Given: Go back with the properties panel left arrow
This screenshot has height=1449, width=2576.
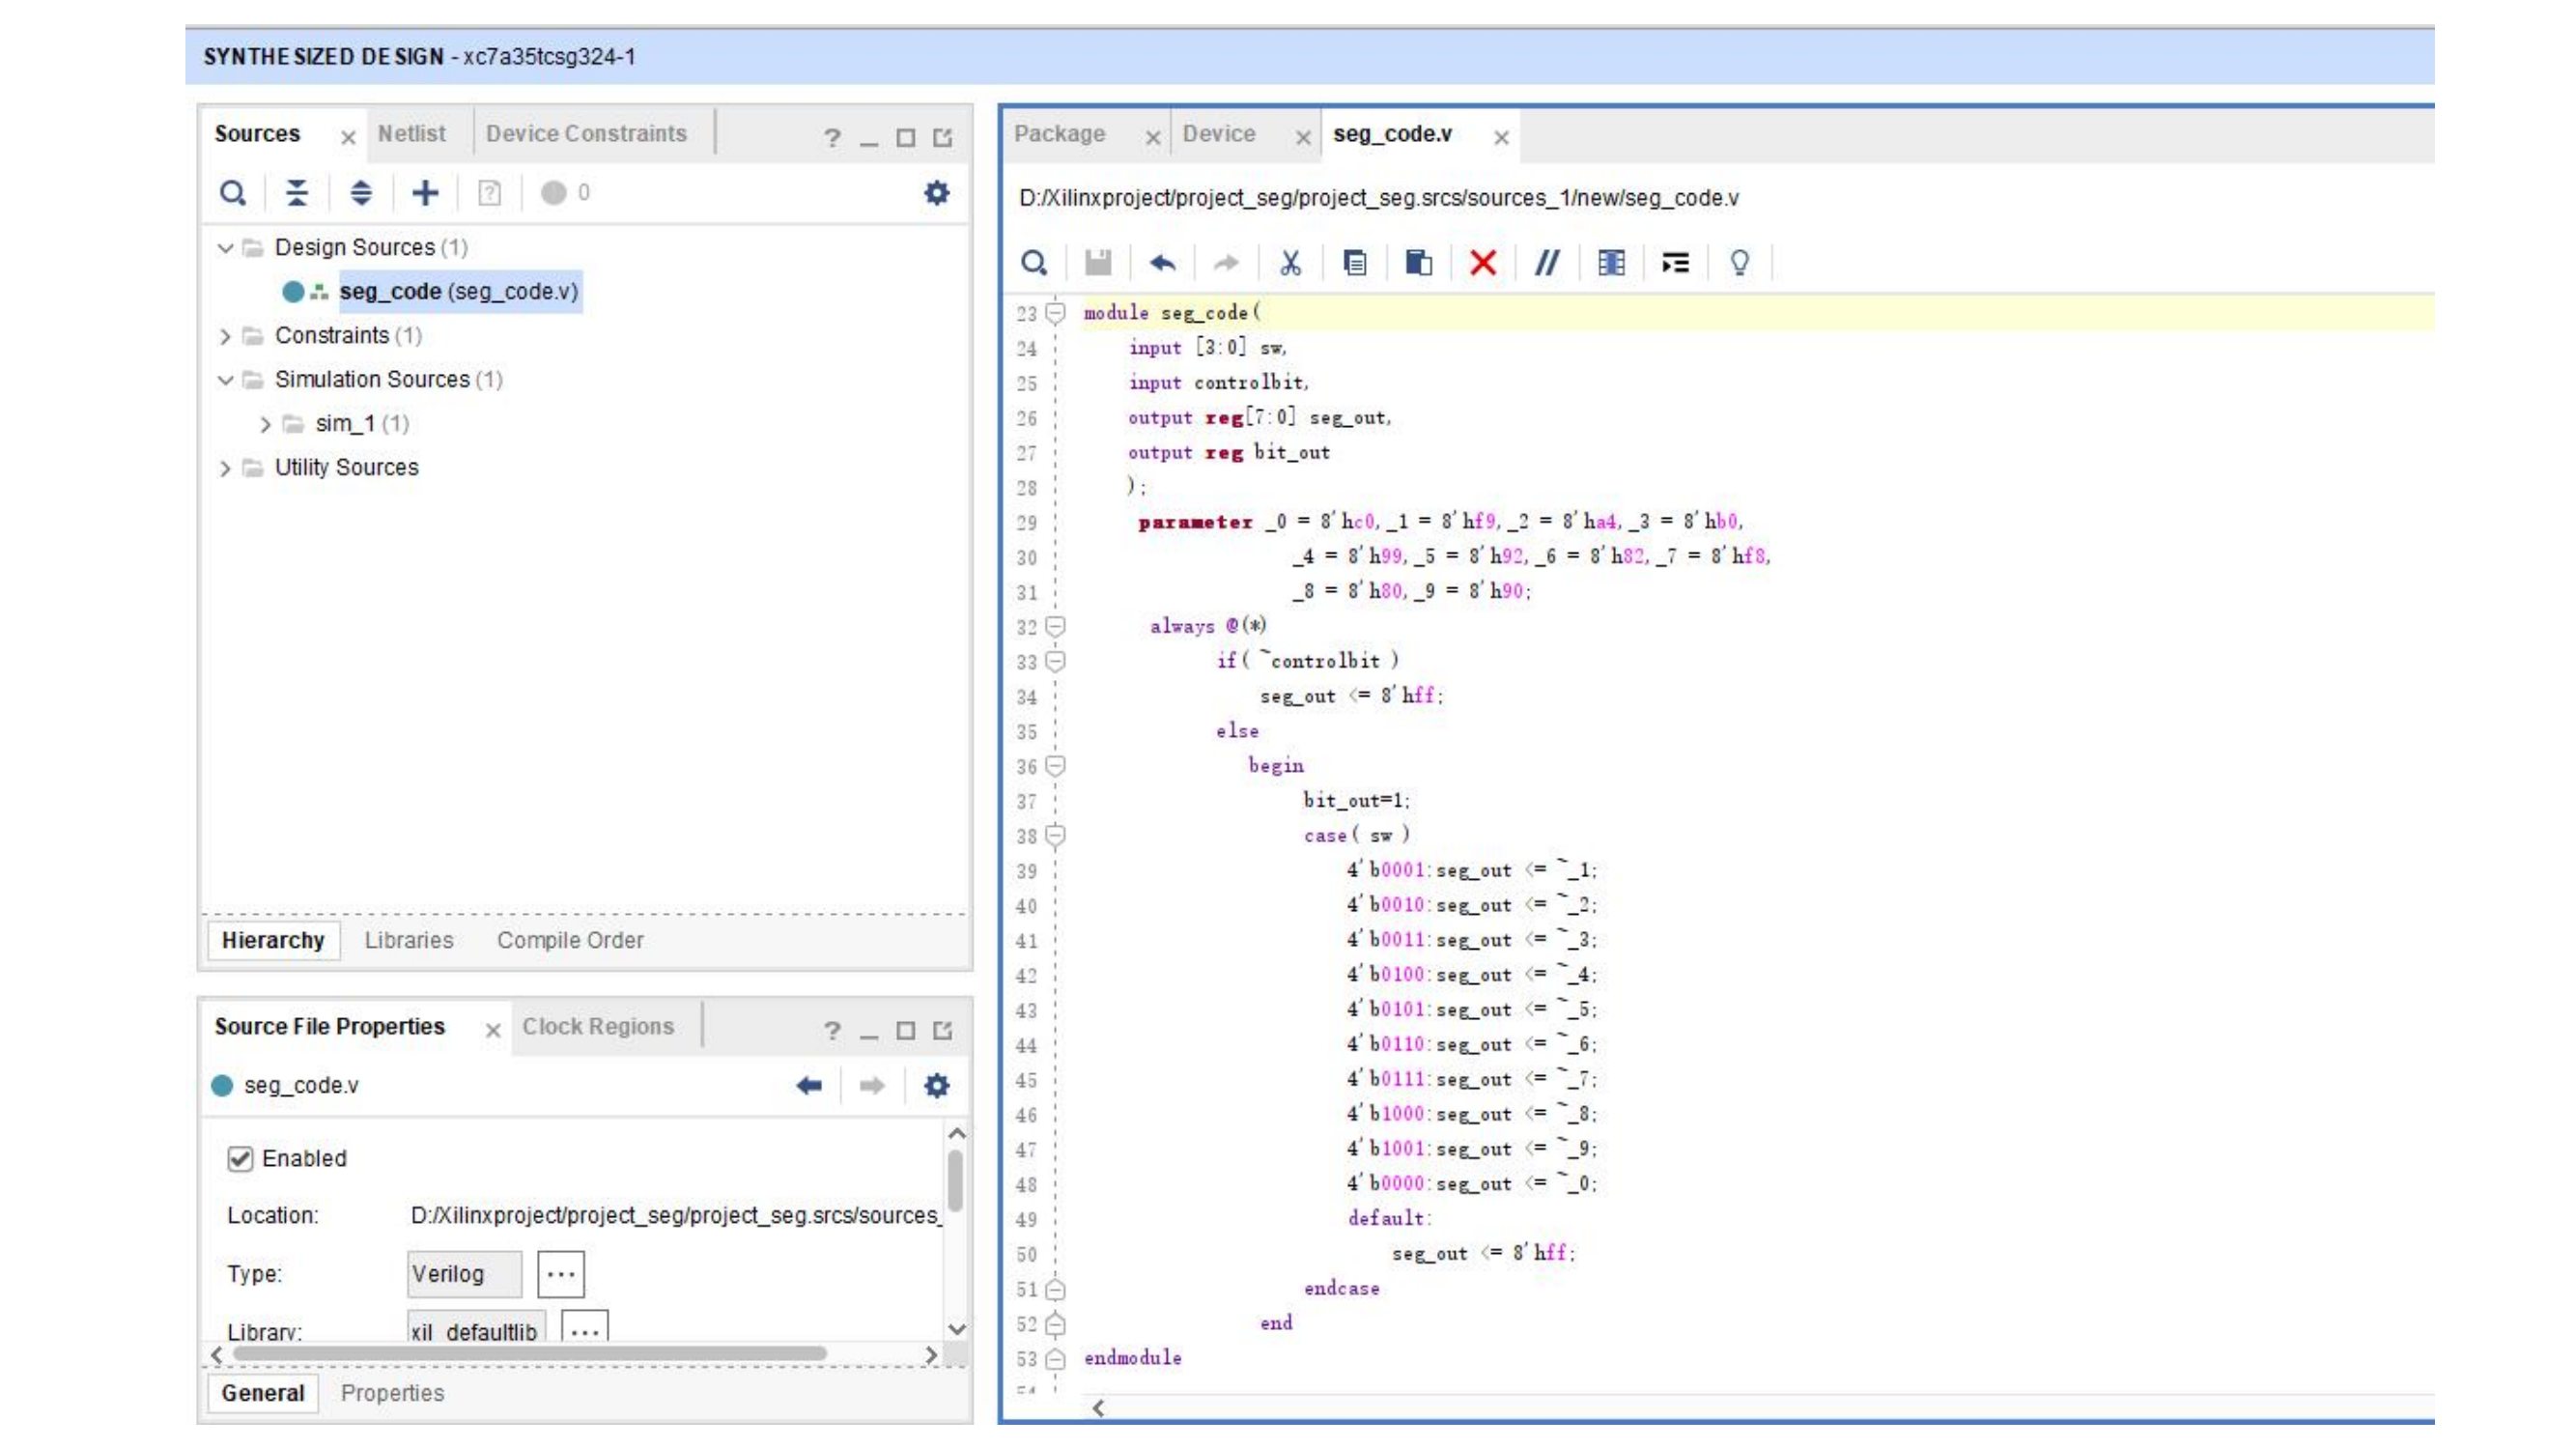Looking at the screenshot, I should click(x=809, y=1085).
